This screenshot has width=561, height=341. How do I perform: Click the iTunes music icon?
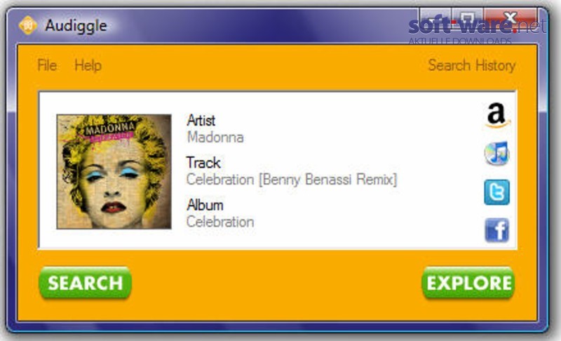(496, 153)
